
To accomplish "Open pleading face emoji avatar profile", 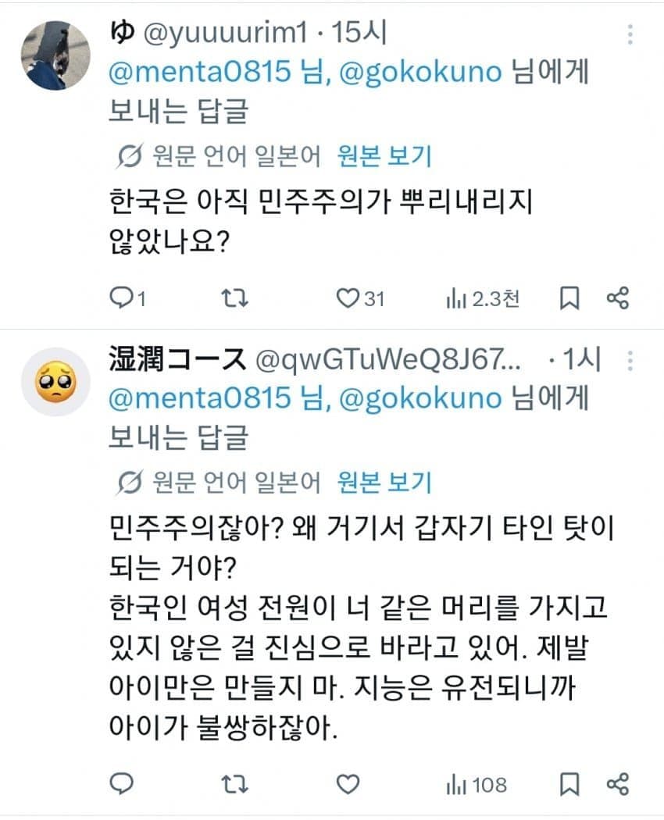I will [55, 383].
